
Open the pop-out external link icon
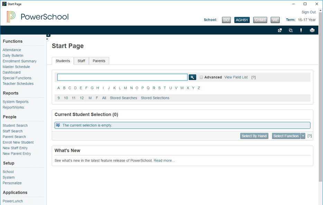pyautogui.click(x=280, y=30)
